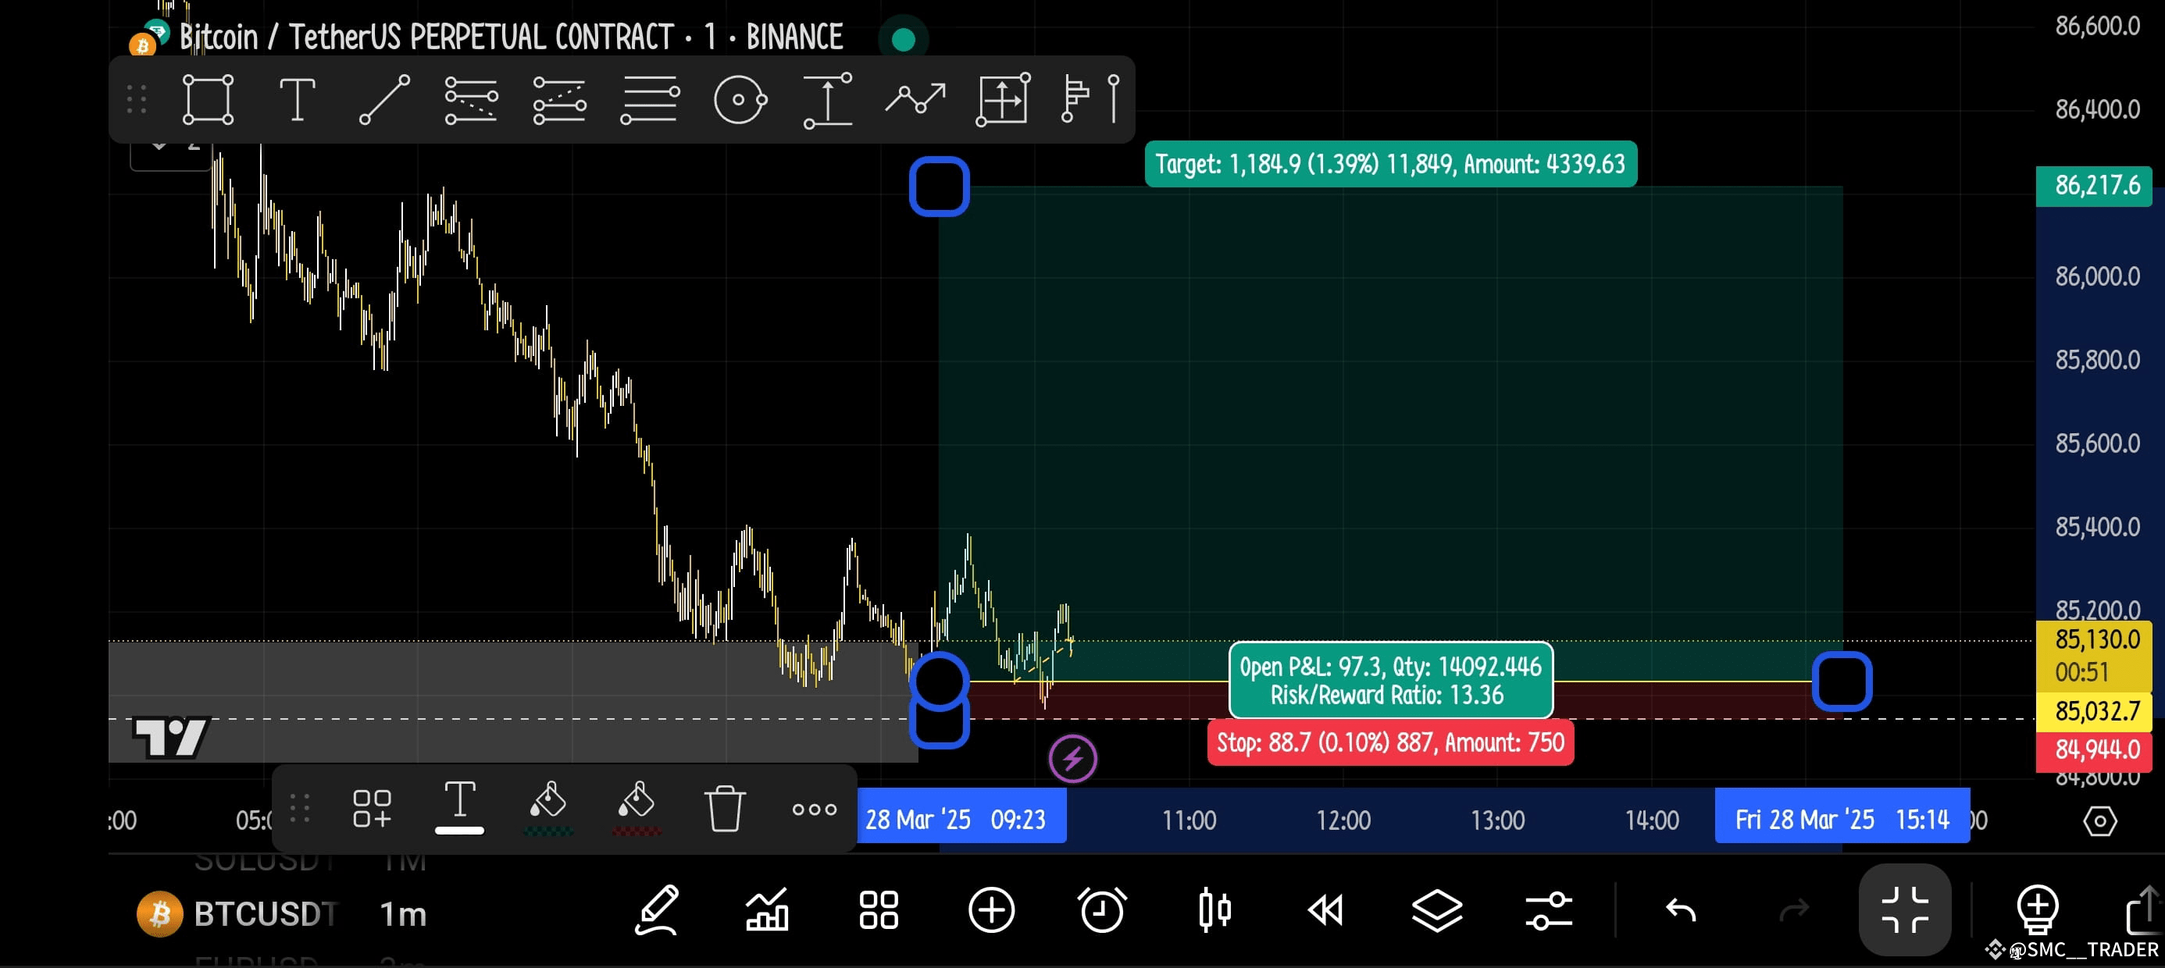Open more options for the drawing
Screen dimensions: 2165x968
(814, 810)
